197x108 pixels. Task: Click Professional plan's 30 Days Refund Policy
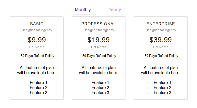coord(99,56)
